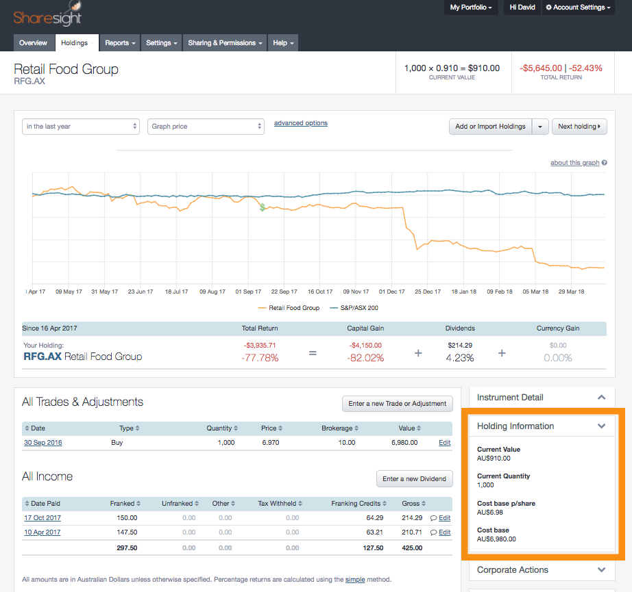The width and height of the screenshot is (632, 592).
Task: Expand the Holding Information chevron
Action: [x=601, y=426]
